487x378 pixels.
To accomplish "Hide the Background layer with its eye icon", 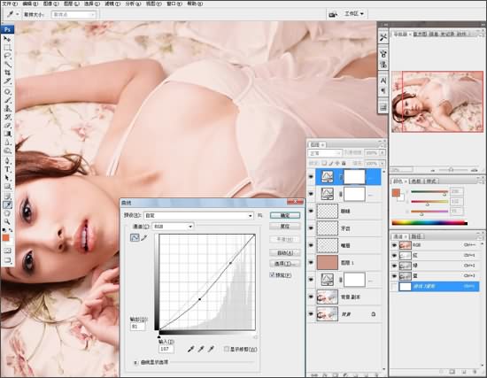I will (311, 314).
